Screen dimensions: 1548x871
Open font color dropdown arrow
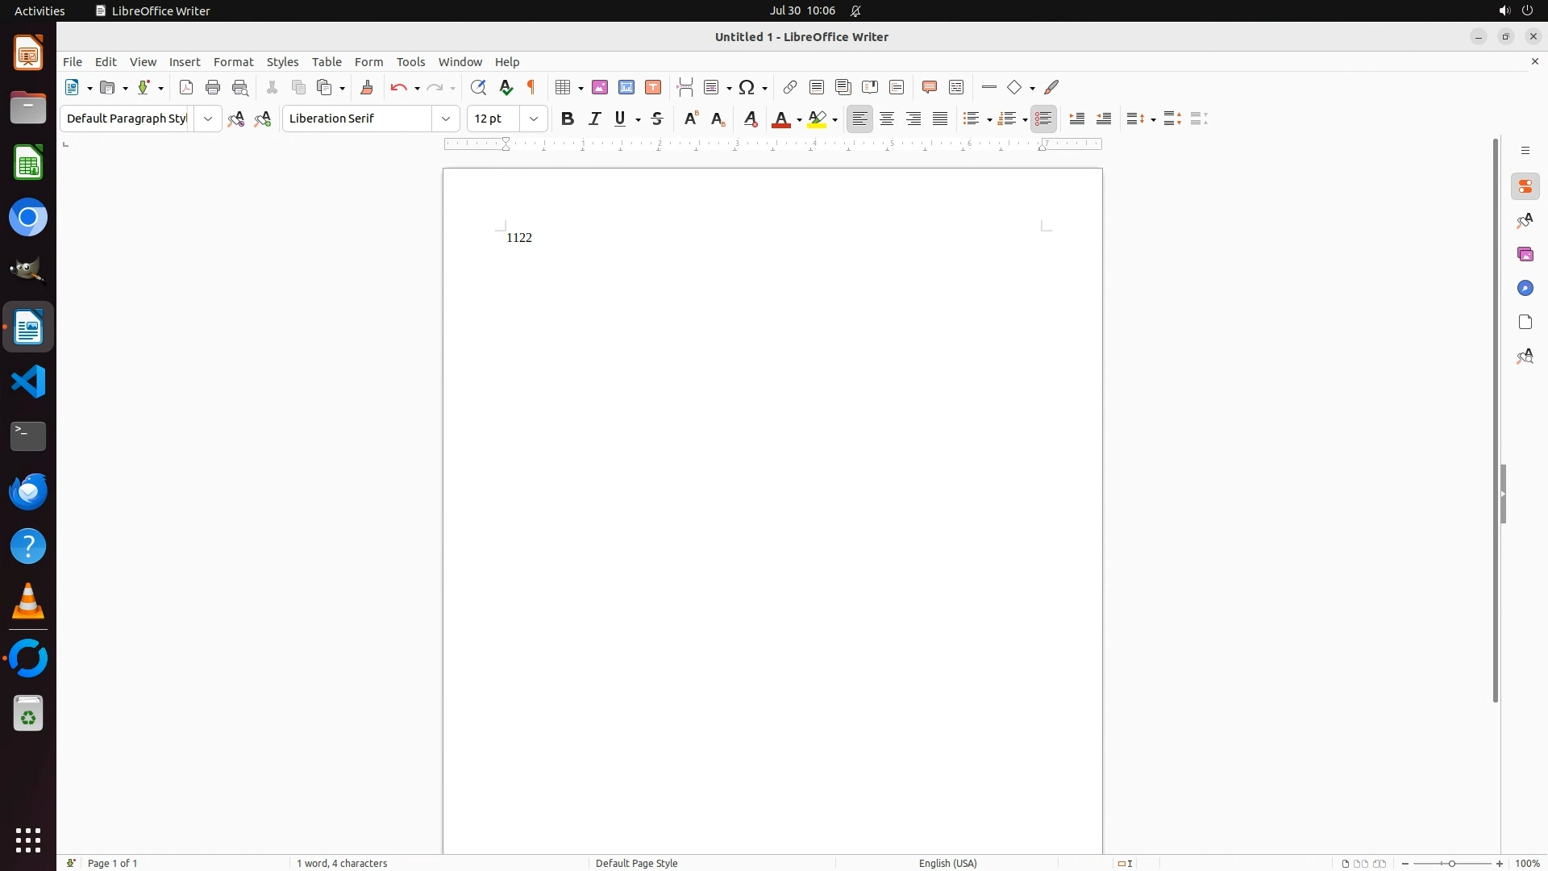pos(799,119)
